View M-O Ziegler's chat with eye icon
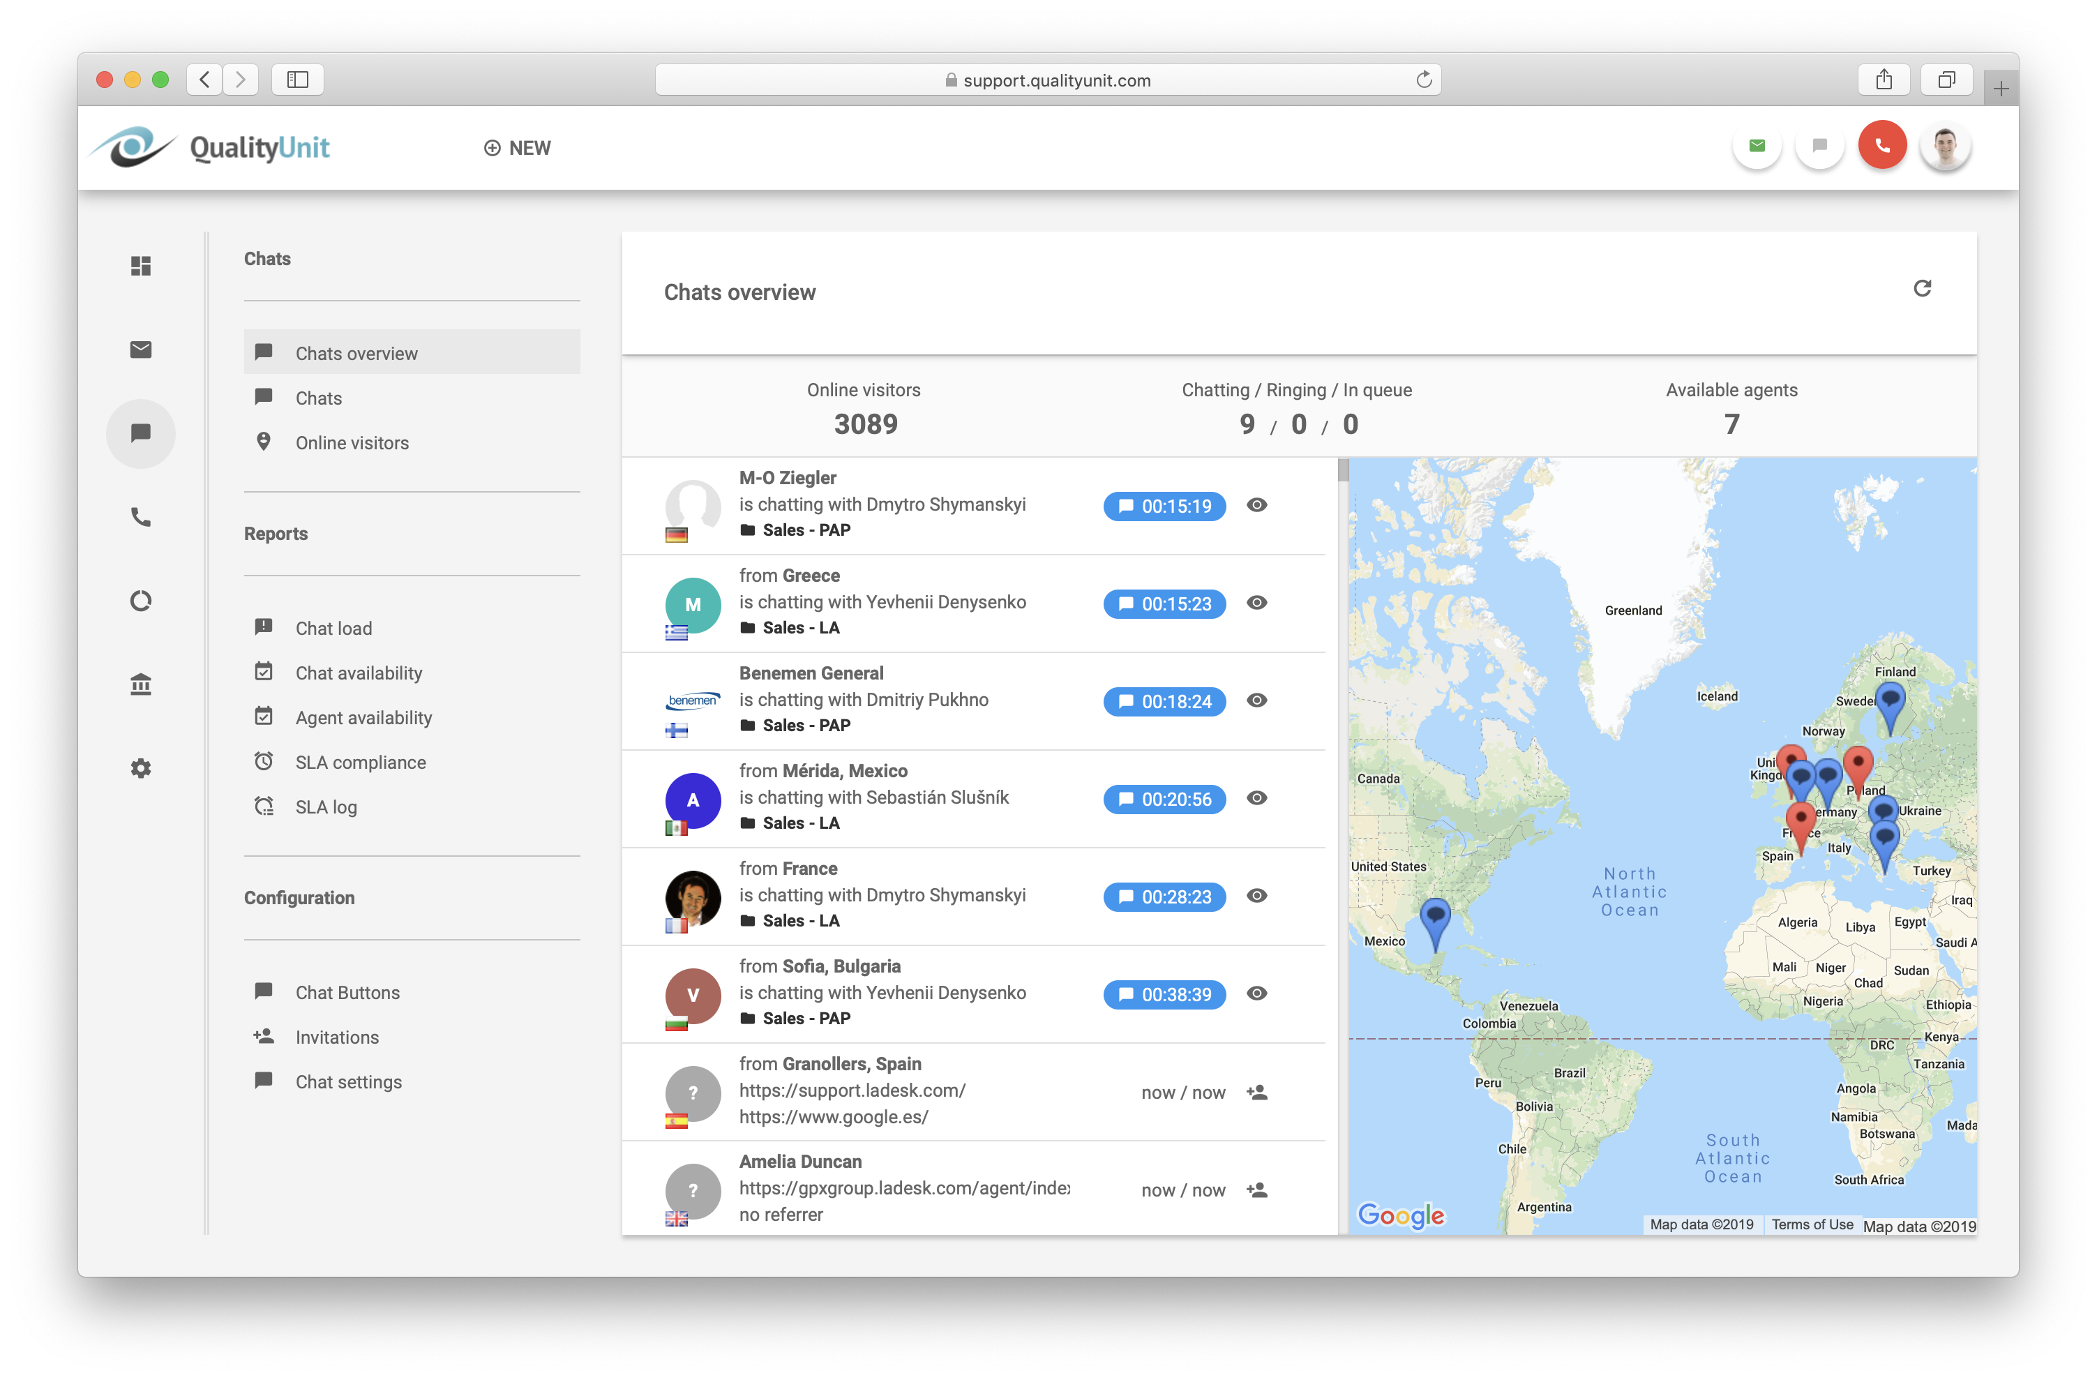 pos(1257,505)
